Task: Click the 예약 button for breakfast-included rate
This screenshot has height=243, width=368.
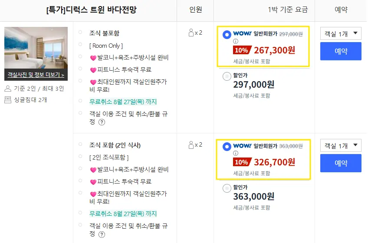Action: tap(341, 163)
